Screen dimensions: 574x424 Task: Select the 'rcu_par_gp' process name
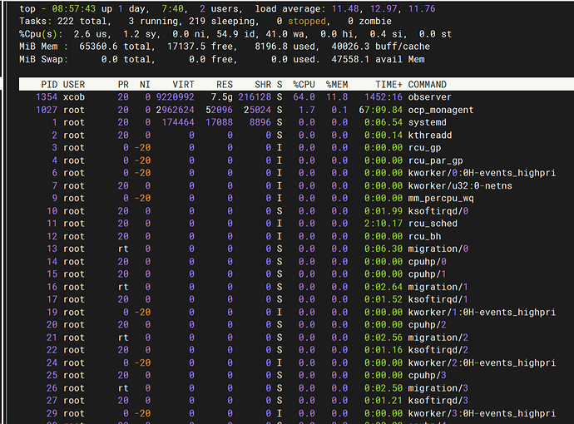pos(435,160)
